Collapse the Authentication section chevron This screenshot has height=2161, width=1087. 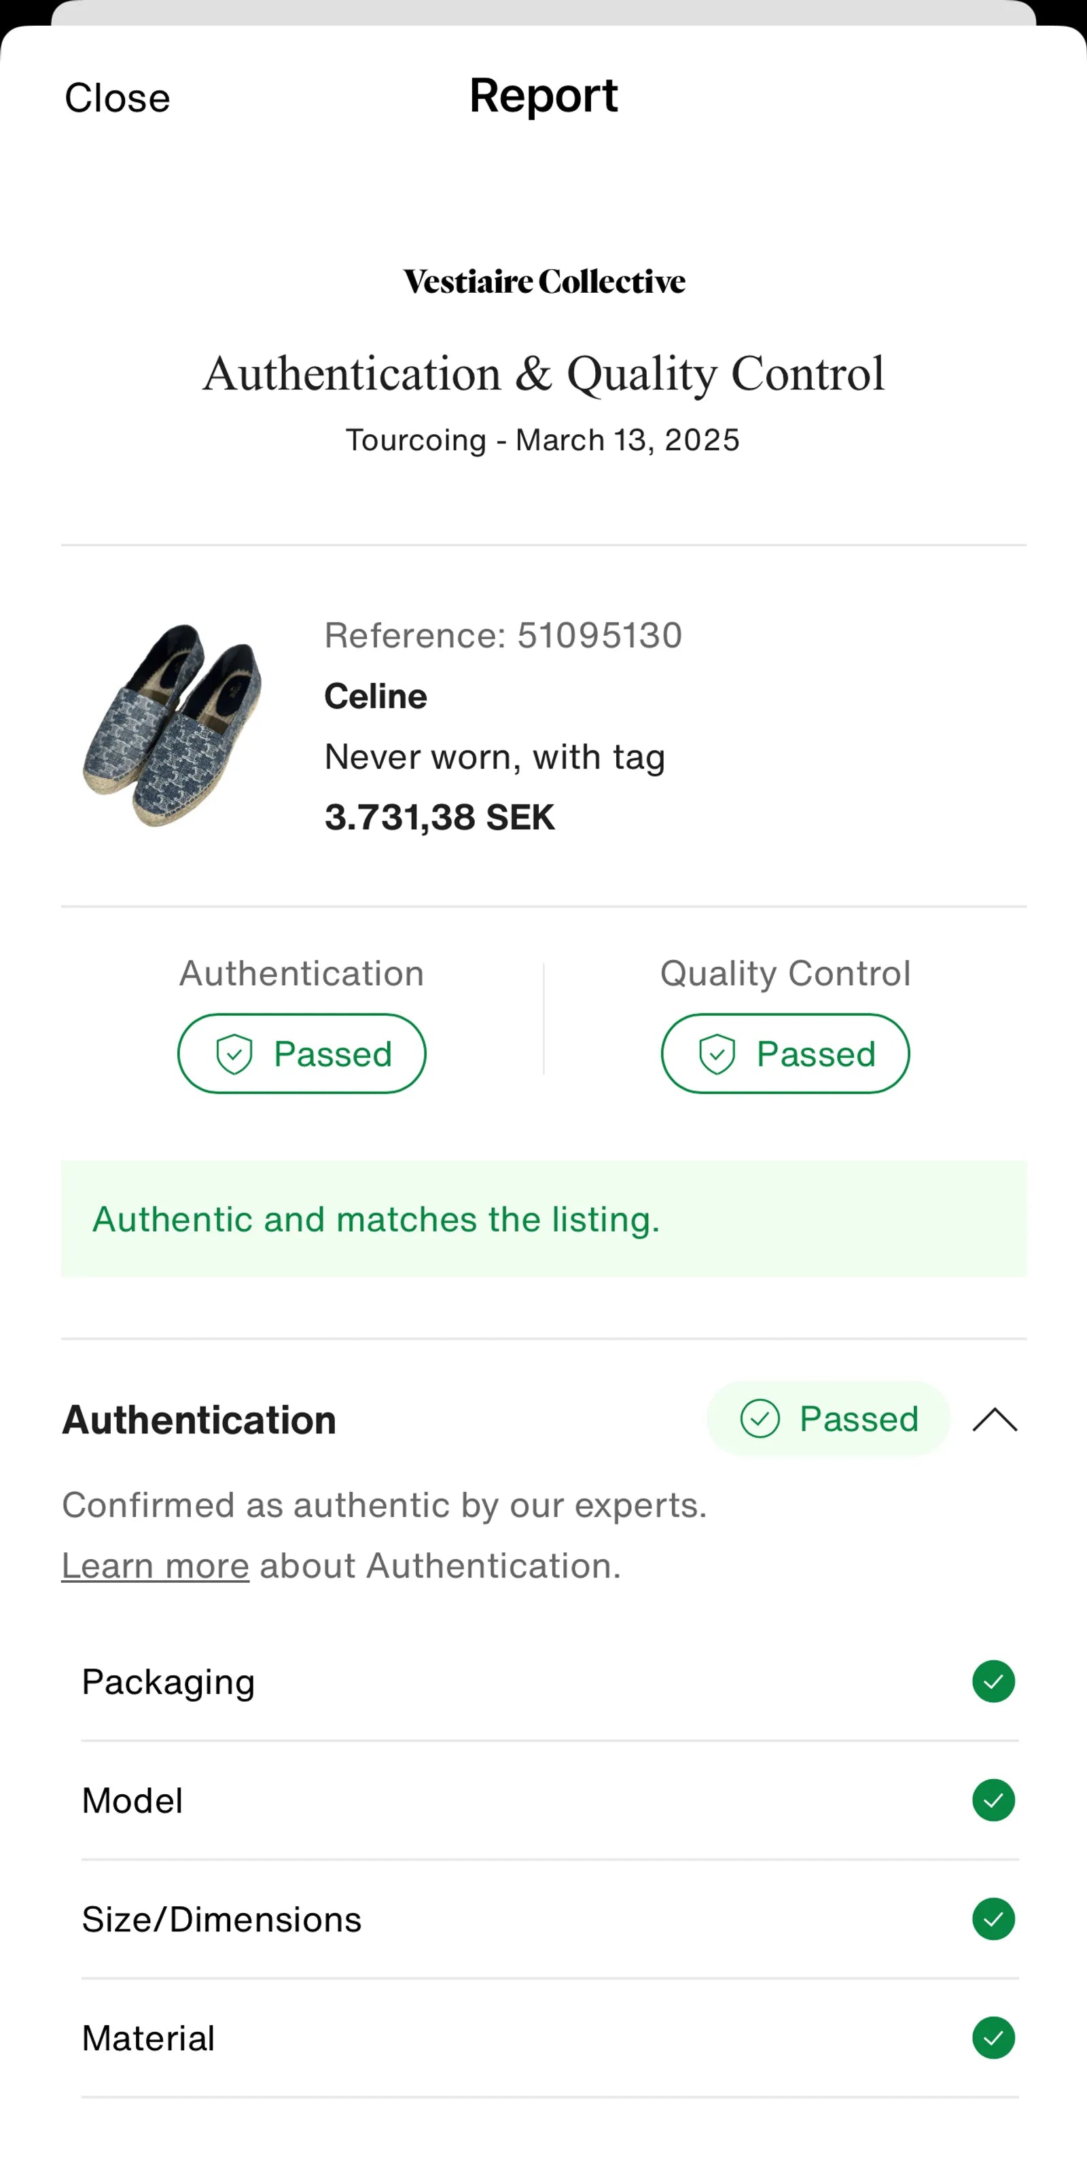pos(994,1419)
